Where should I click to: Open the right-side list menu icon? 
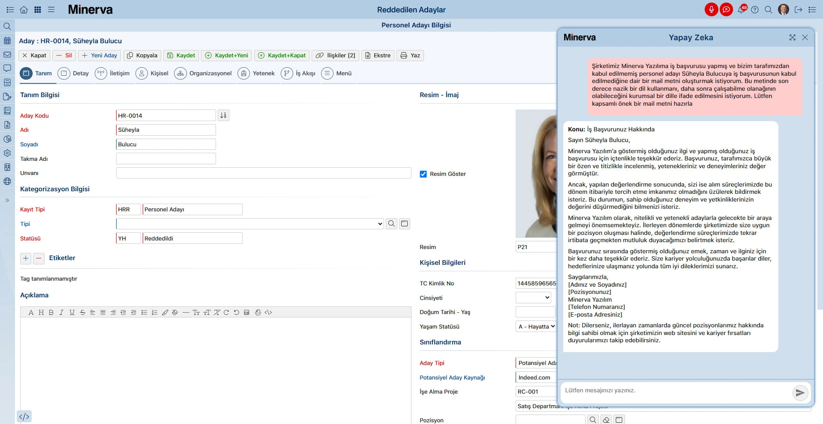point(812,10)
